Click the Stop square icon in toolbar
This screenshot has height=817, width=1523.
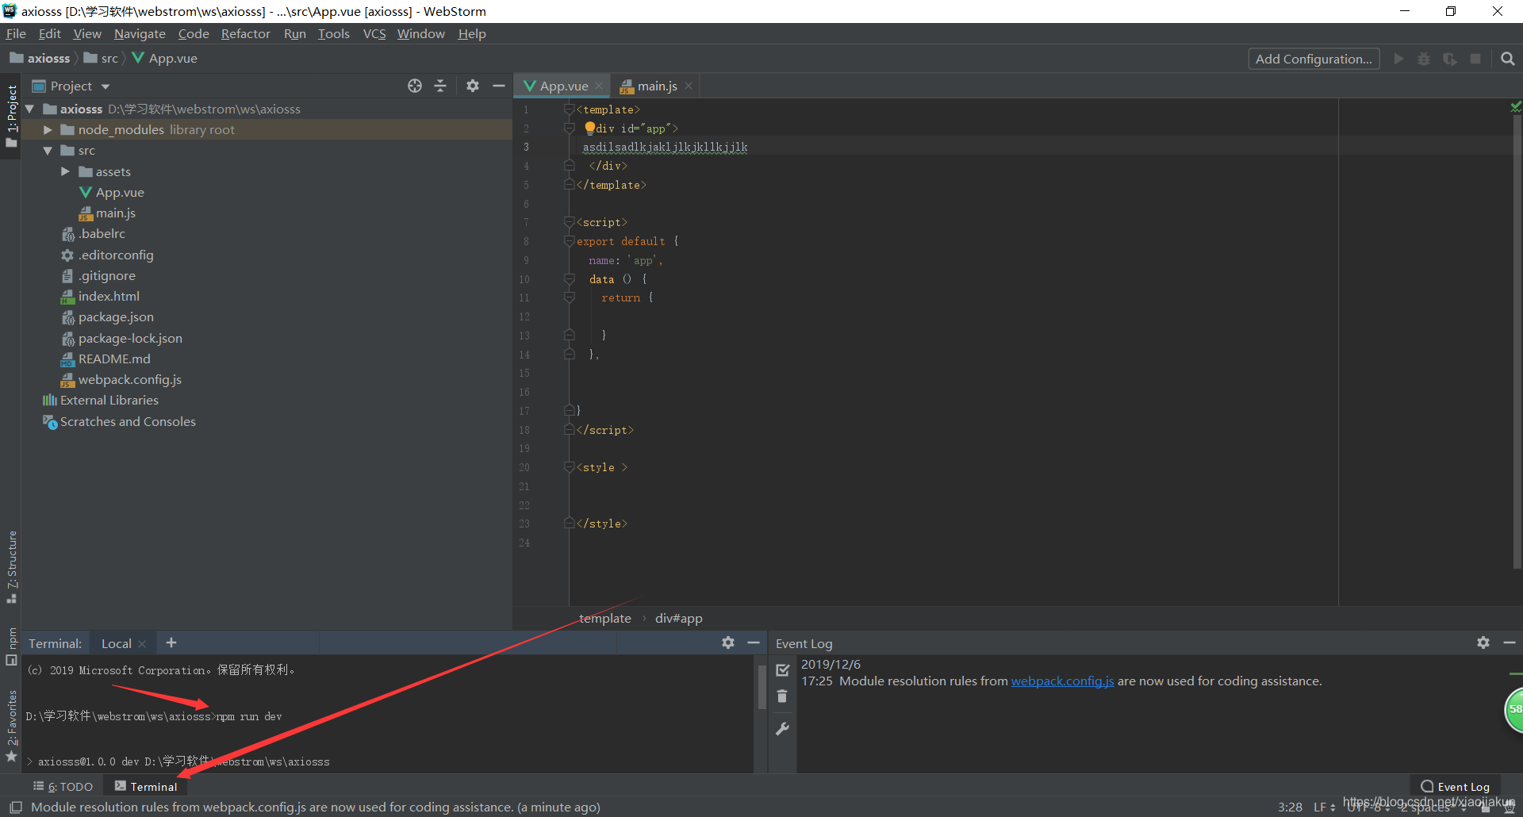point(1475,59)
